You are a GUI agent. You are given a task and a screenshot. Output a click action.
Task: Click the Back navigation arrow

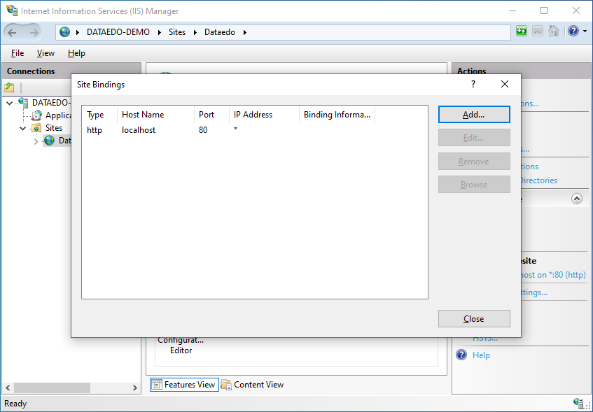click(13, 32)
